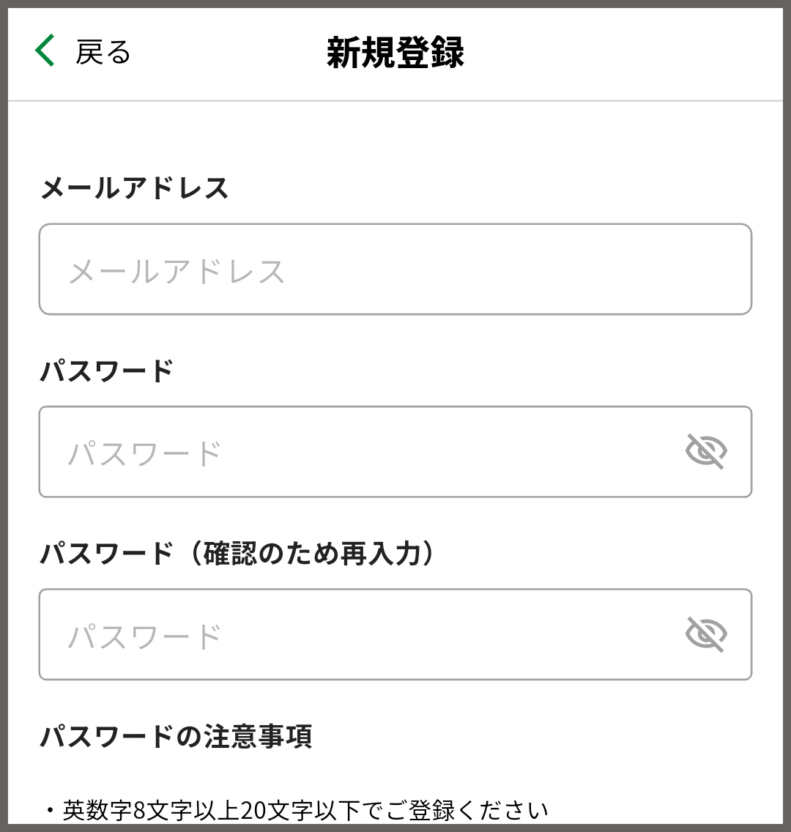Click the bold メールアドレス field label
Viewport: 791px width, 832px height.
coord(134,188)
